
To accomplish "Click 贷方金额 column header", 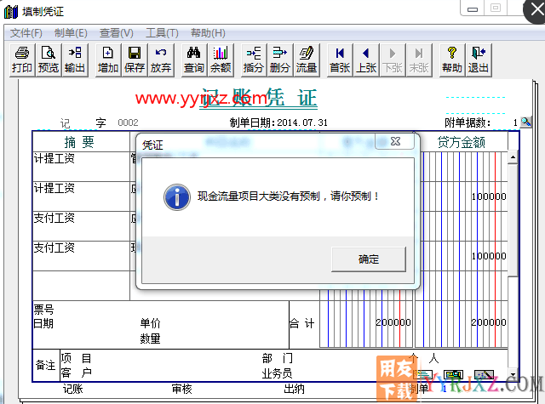I will tap(462, 142).
